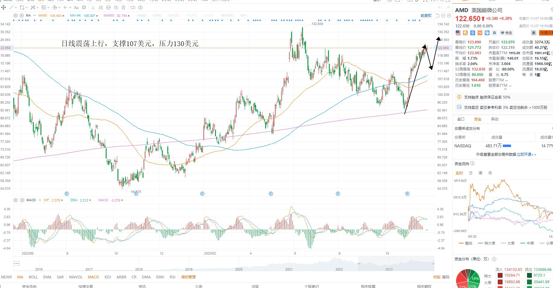Switch capital flow to 日 view

click(471, 173)
